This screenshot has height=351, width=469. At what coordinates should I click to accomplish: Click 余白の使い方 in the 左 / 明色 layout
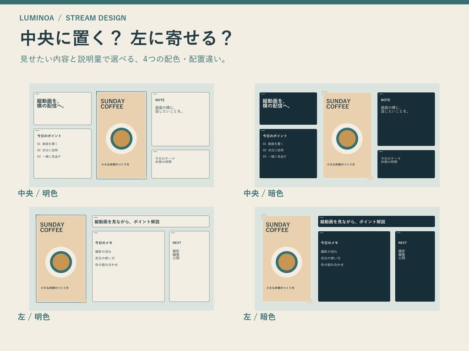coord(105,258)
